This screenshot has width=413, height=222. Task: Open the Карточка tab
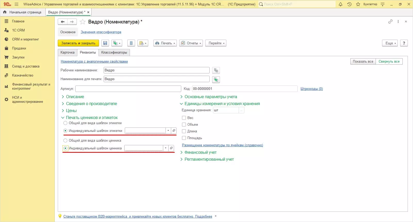pyautogui.click(x=67, y=53)
